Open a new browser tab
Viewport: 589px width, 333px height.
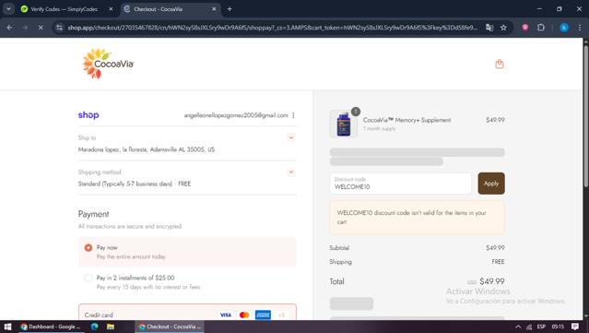[x=230, y=9]
